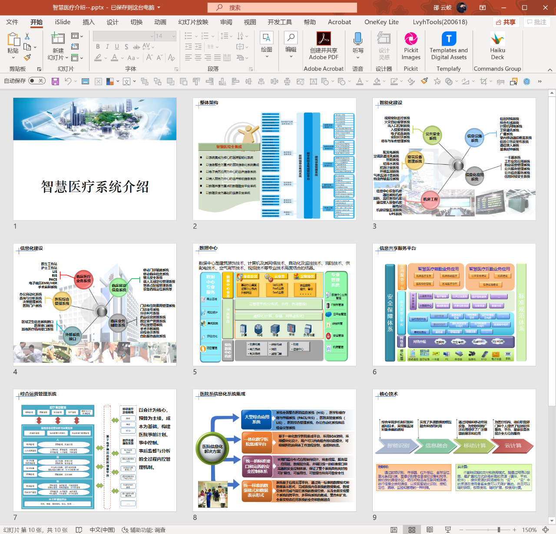Image resolution: width=556 pixels, height=534 pixels.
Task: Open the 幻灯片放映 (Slide Show) tab
Action: coord(193,22)
